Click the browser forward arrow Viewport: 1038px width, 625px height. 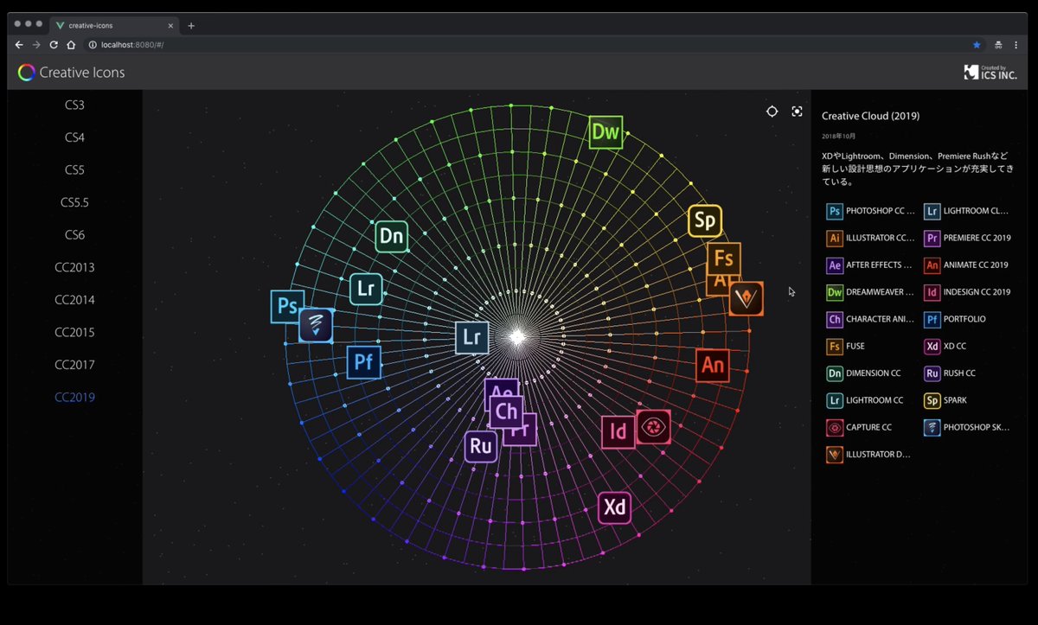(36, 45)
